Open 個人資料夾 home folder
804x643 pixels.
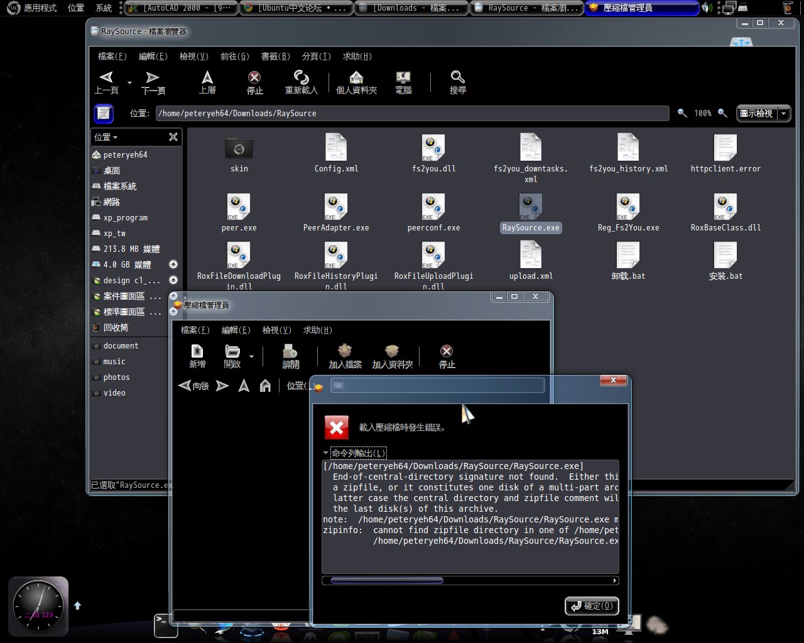click(x=356, y=82)
